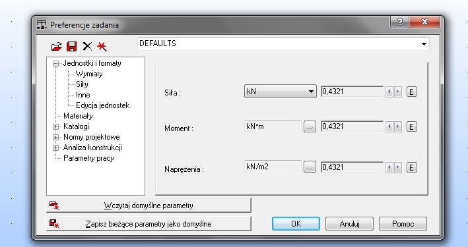The image size is (468, 247).
Task: Select Inne in the tree
Action: [x=83, y=95]
